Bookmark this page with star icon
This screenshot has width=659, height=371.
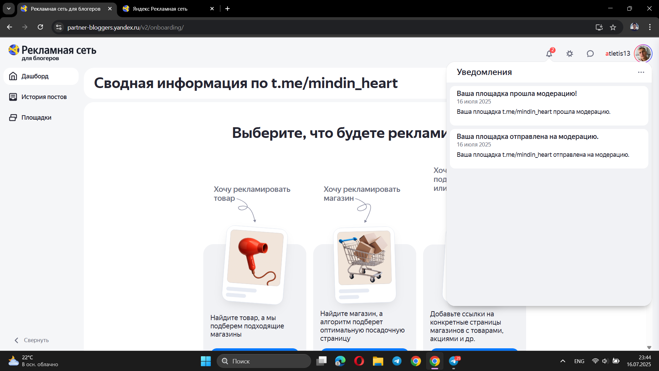pyautogui.click(x=613, y=28)
